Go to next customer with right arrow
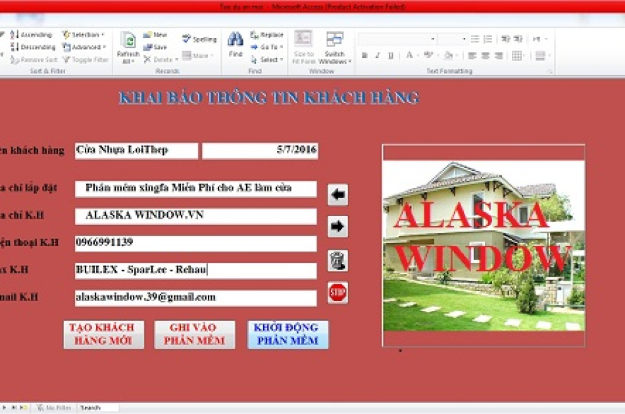The width and height of the screenshot is (625, 414). tap(338, 227)
